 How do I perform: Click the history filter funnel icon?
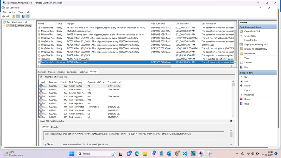pos(41,77)
